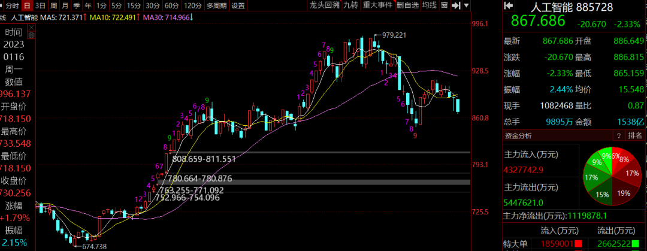This screenshot has width=647, height=251.
Task: Click the 金额 value 1538亿
Action: click(x=630, y=122)
